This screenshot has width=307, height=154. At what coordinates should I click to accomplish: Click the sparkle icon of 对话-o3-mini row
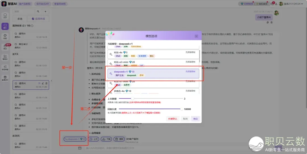point(111,64)
